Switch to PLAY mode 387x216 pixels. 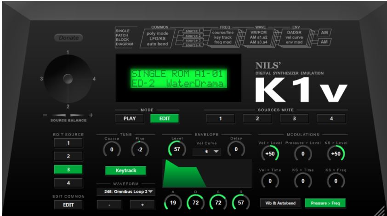pyautogui.click(x=130, y=119)
